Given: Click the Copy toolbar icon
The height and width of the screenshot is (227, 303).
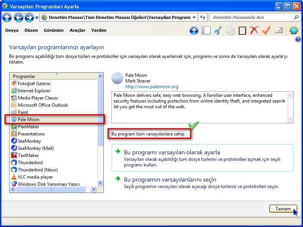Looking at the screenshot, I should (230, 30).
